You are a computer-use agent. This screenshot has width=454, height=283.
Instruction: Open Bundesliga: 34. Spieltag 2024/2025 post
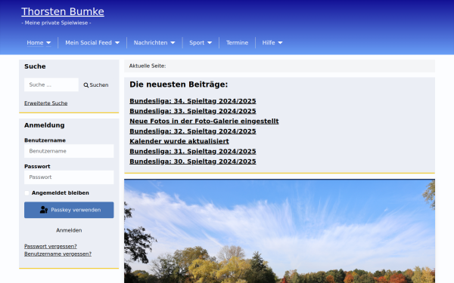click(x=192, y=101)
